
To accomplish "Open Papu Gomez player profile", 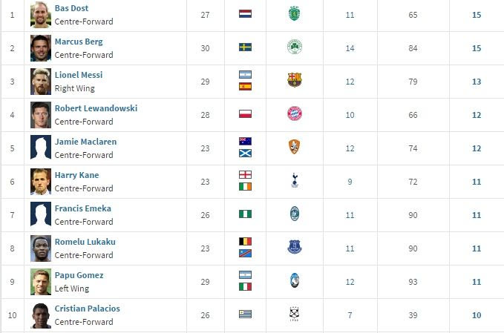I will [x=79, y=275].
